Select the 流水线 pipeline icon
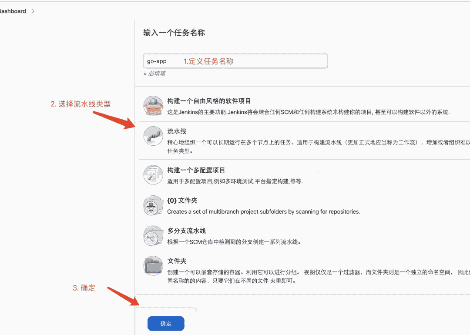 point(153,136)
